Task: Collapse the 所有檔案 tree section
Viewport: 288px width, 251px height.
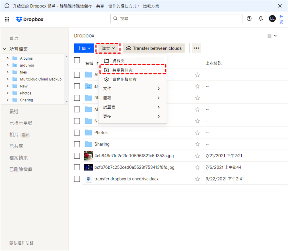Action: click(x=5, y=49)
